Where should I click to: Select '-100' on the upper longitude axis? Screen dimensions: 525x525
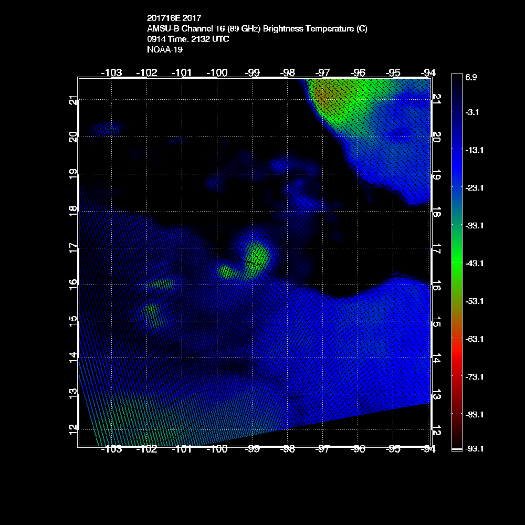point(217,72)
